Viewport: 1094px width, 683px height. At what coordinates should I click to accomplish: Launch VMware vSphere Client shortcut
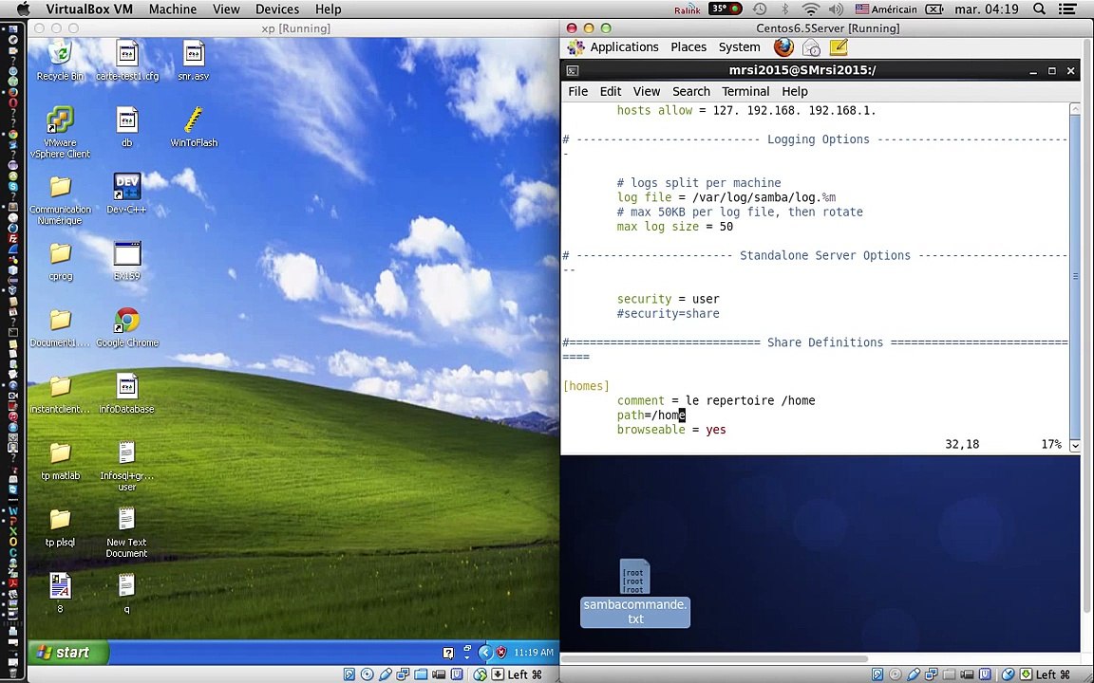60,133
